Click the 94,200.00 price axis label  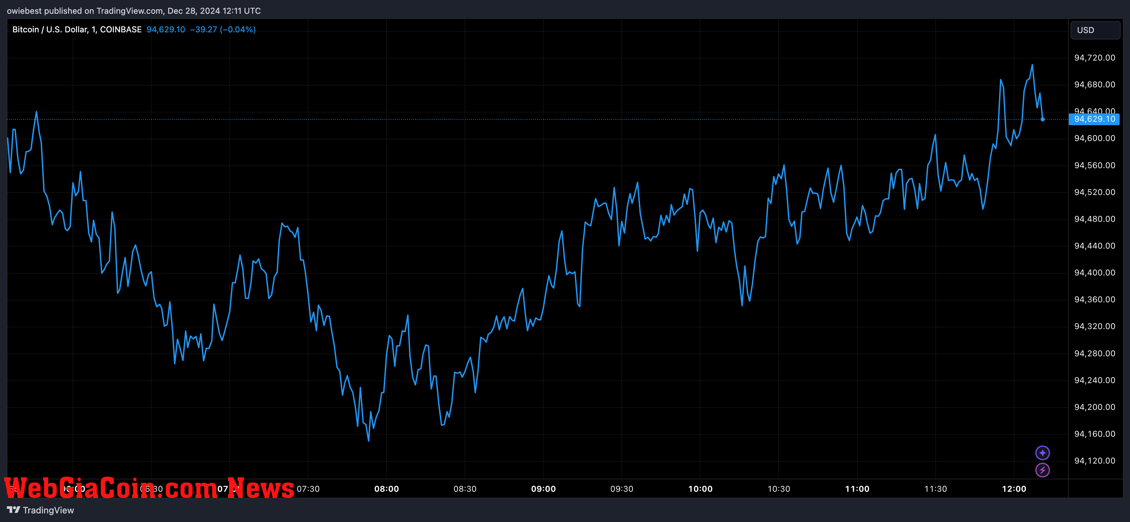1095,407
